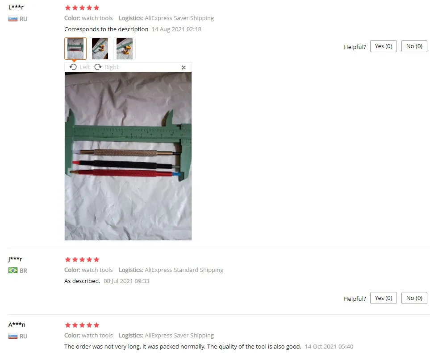Viewport: 430px width, 353px height.
Task: Click the Brazil flag beside BR
Action: point(13,271)
